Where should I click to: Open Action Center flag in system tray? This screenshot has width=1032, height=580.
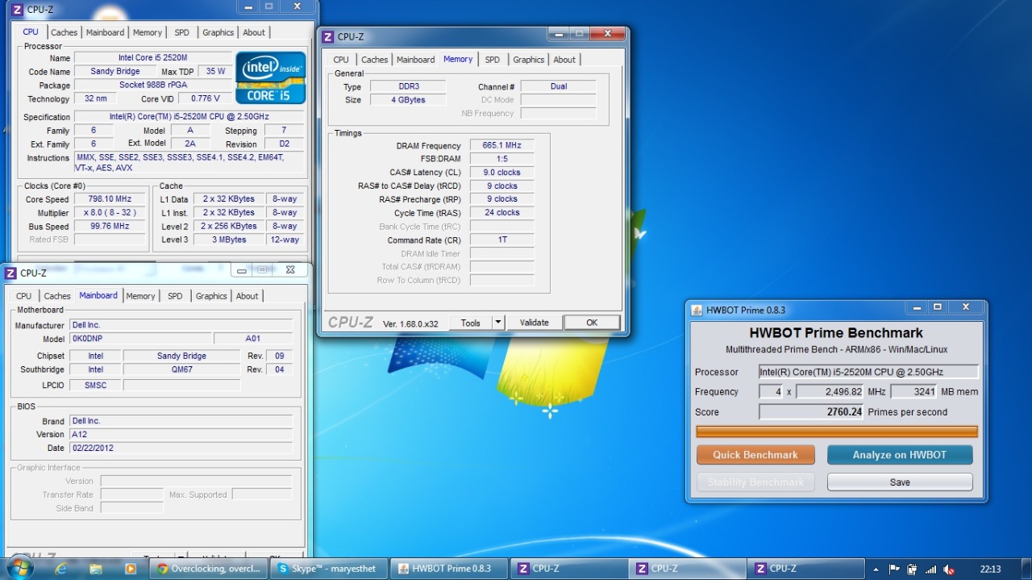click(894, 570)
